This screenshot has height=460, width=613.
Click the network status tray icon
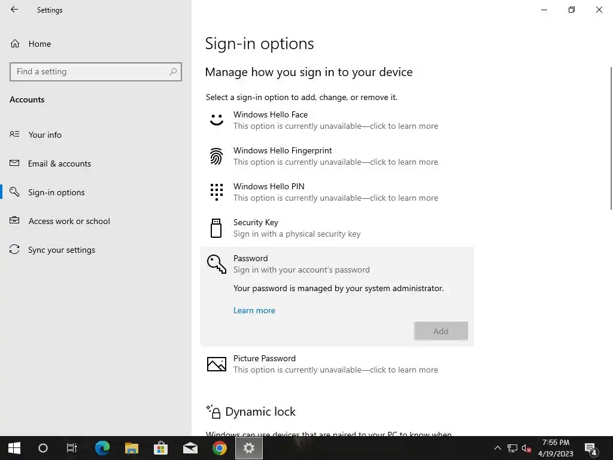(x=512, y=448)
